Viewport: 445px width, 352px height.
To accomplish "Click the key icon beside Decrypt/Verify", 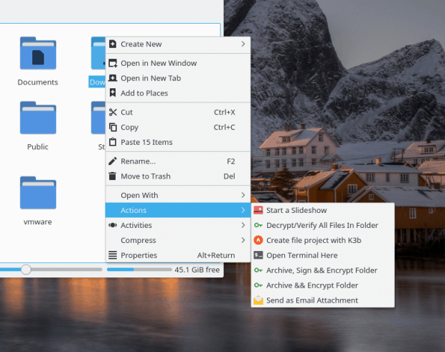I will point(258,225).
